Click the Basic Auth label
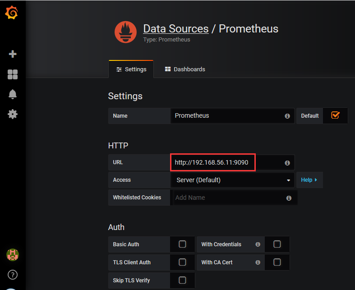Image resolution: width=355 pixels, height=290 pixels. pos(126,244)
